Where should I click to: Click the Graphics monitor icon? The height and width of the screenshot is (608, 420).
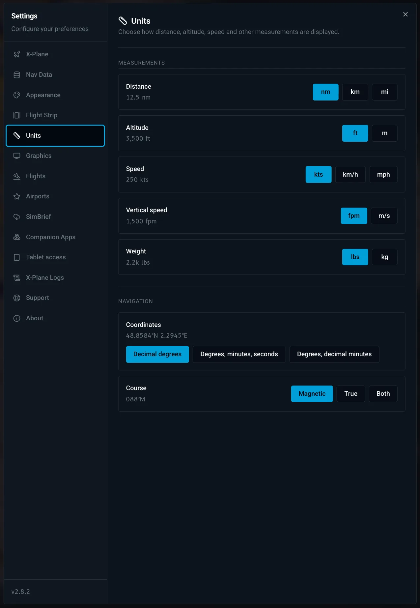[x=17, y=156]
